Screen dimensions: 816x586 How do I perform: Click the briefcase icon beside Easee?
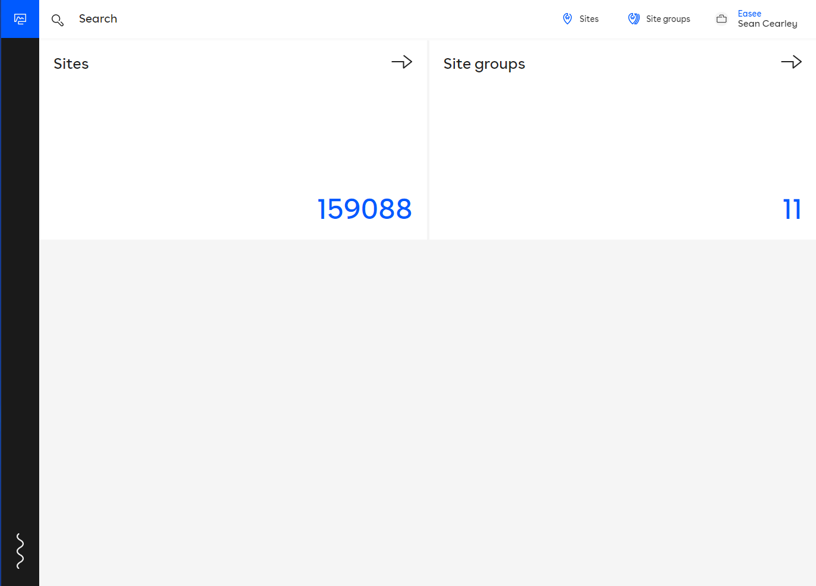coord(722,19)
